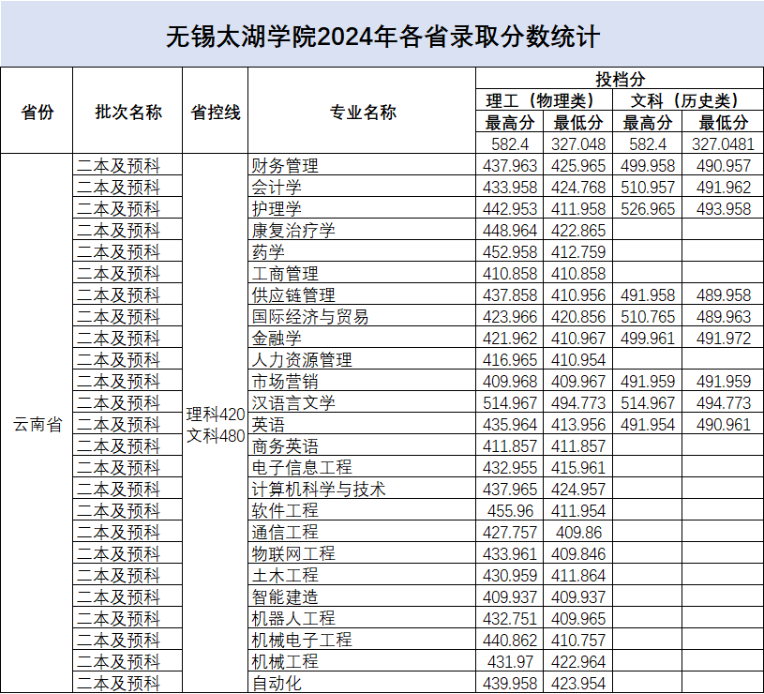Viewport: 764px width, 694px height.
Task: Click the 文科480 control line text
Action: [216, 436]
